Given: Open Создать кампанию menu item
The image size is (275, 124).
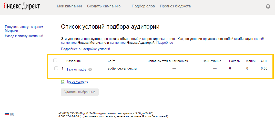Looking at the screenshot, I should click(104, 6).
